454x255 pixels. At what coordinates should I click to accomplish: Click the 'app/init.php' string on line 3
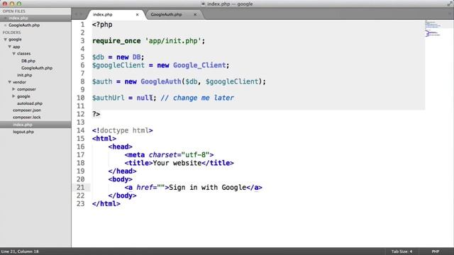pos(173,41)
